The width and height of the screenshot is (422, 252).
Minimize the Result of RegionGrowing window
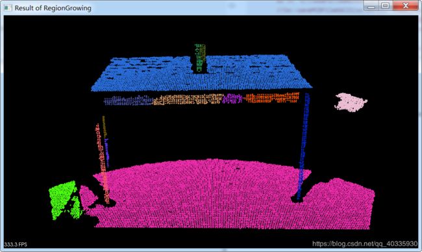click(371, 6)
